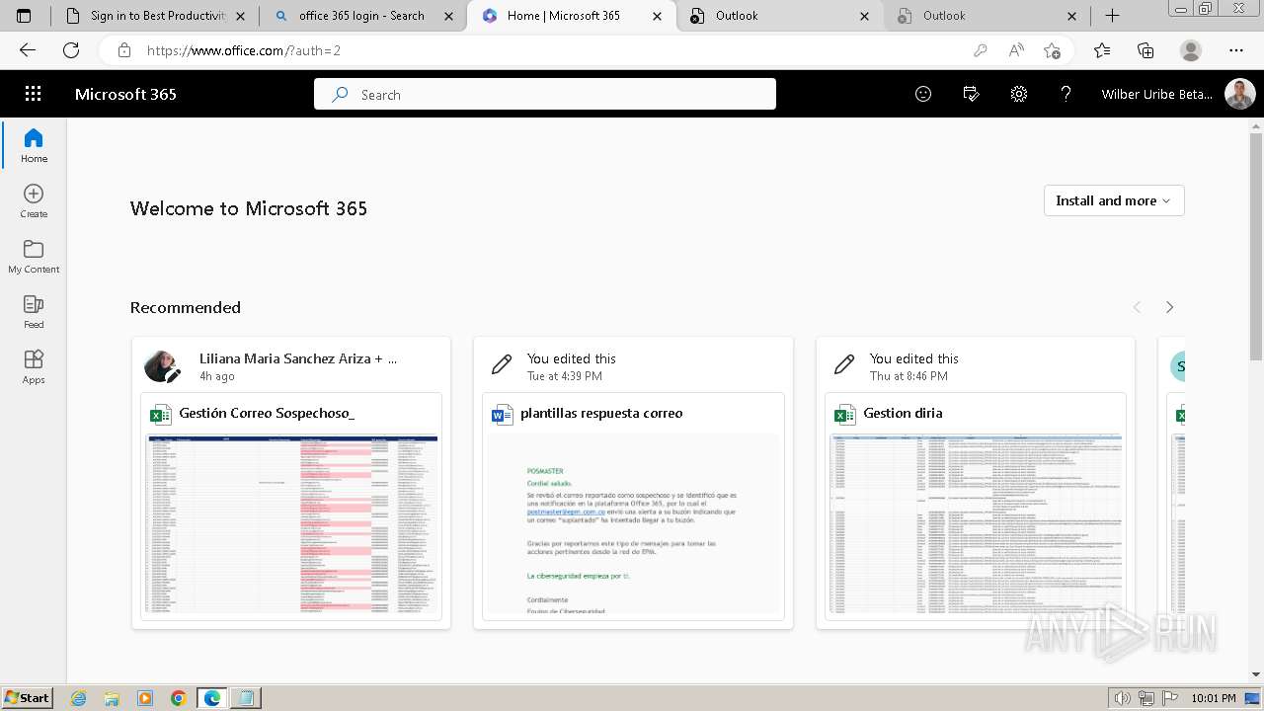Click the feedback smiley icon
1264x711 pixels.
pos(923,94)
